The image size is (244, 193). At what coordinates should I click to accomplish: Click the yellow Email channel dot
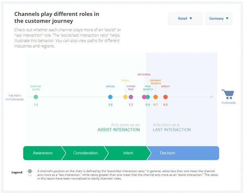[x=126, y=97]
